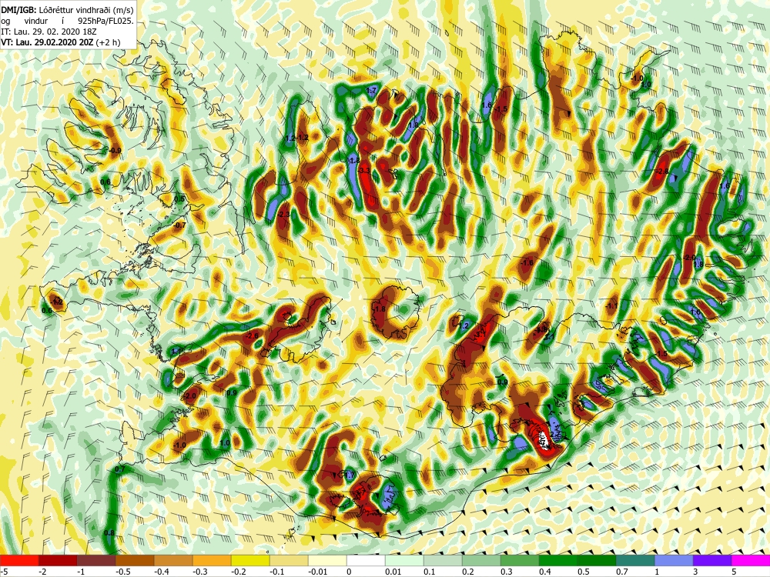Click the -0.7 value label

point(180,225)
